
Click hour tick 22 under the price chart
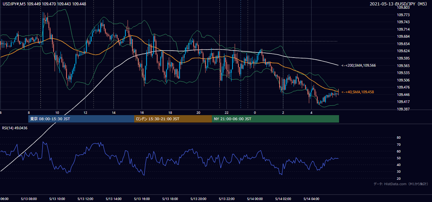tap(226, 112)
